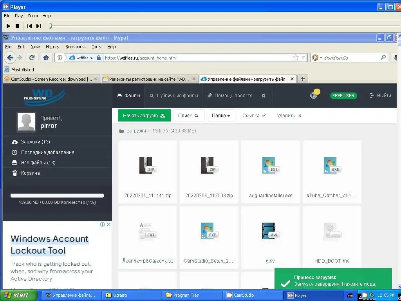
Task: Open the Windows Account Lockout Tool ad
Action: click(50, 245)
